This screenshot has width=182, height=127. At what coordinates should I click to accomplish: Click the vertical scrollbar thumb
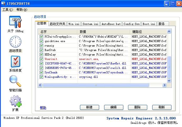pyautogui.click(x=169, y=67)
